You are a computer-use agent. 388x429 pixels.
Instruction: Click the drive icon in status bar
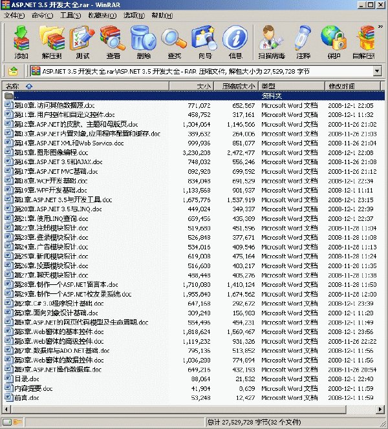click(7, 422)
